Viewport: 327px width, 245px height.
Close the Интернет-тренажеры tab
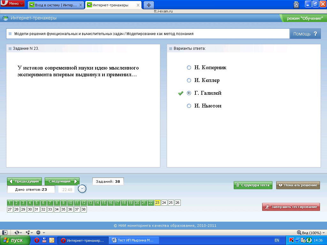click(x=138, y=5)
